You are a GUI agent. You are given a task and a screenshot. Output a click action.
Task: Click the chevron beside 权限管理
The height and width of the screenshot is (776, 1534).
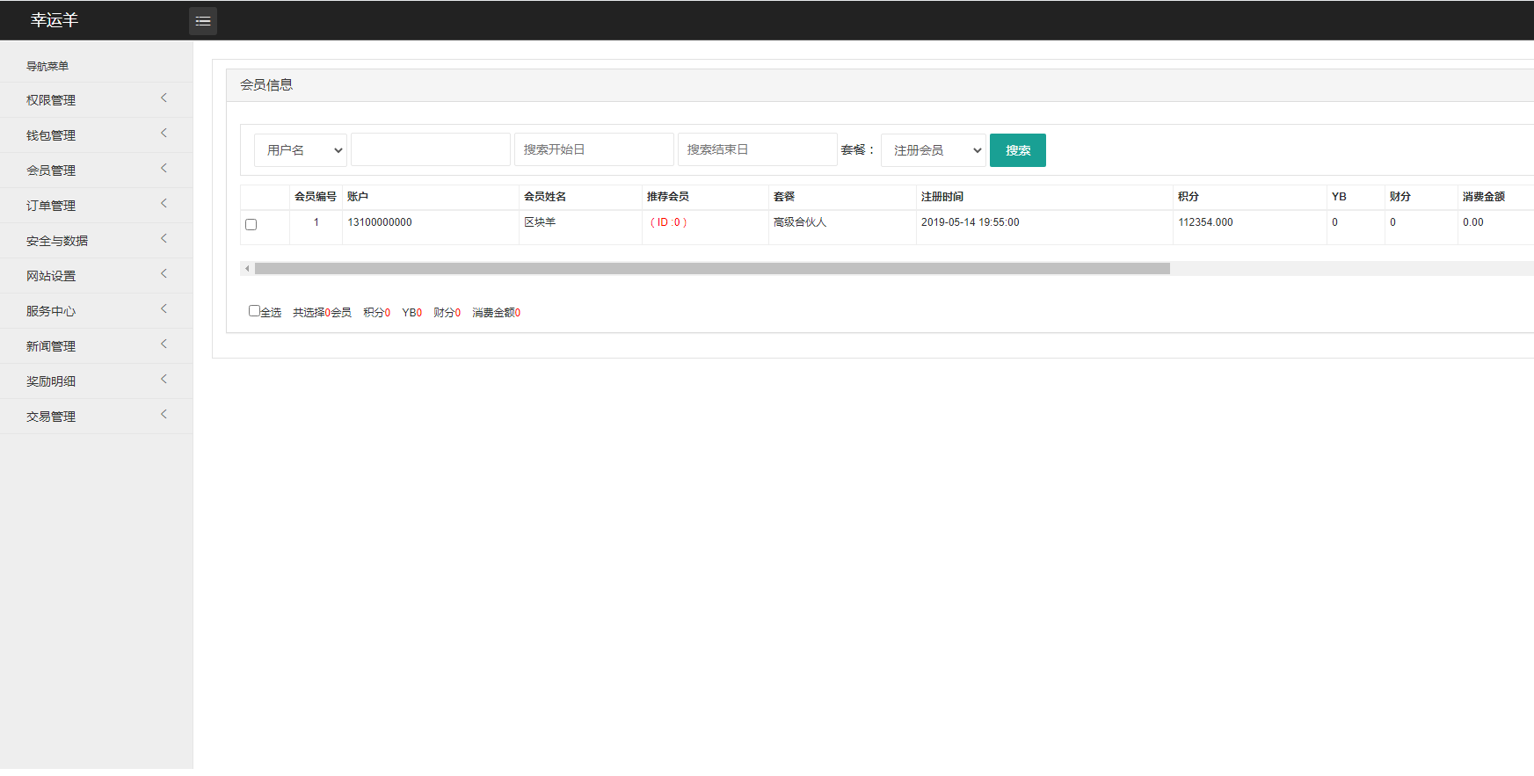[x=164, y=98]
